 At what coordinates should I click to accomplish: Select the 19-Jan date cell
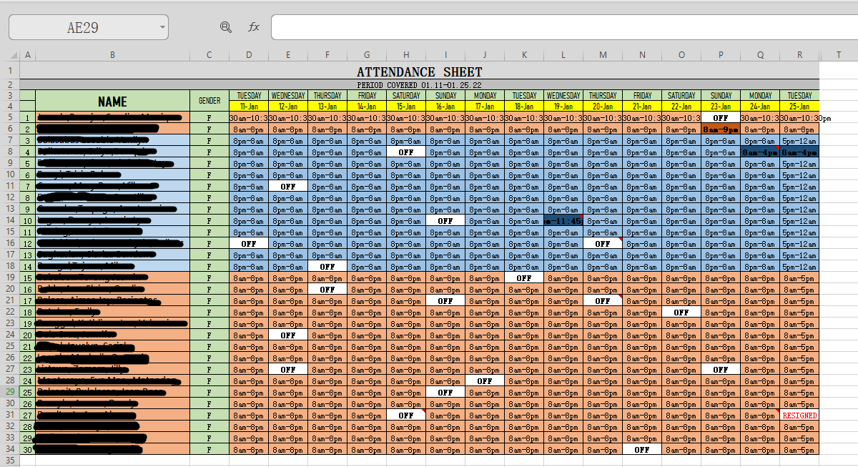pos(563,106)
